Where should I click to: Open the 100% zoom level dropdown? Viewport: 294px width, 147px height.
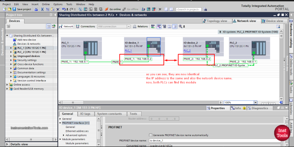coord(255,102)
